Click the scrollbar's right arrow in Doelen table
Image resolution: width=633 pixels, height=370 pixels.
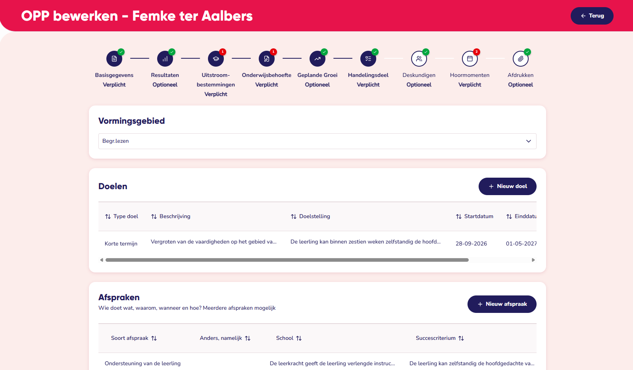coord(533,260)
